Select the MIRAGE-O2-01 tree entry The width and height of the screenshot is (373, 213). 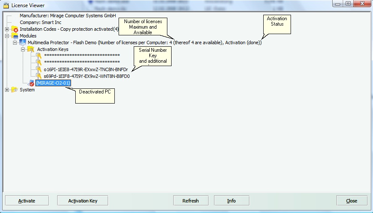click(53, 83)
